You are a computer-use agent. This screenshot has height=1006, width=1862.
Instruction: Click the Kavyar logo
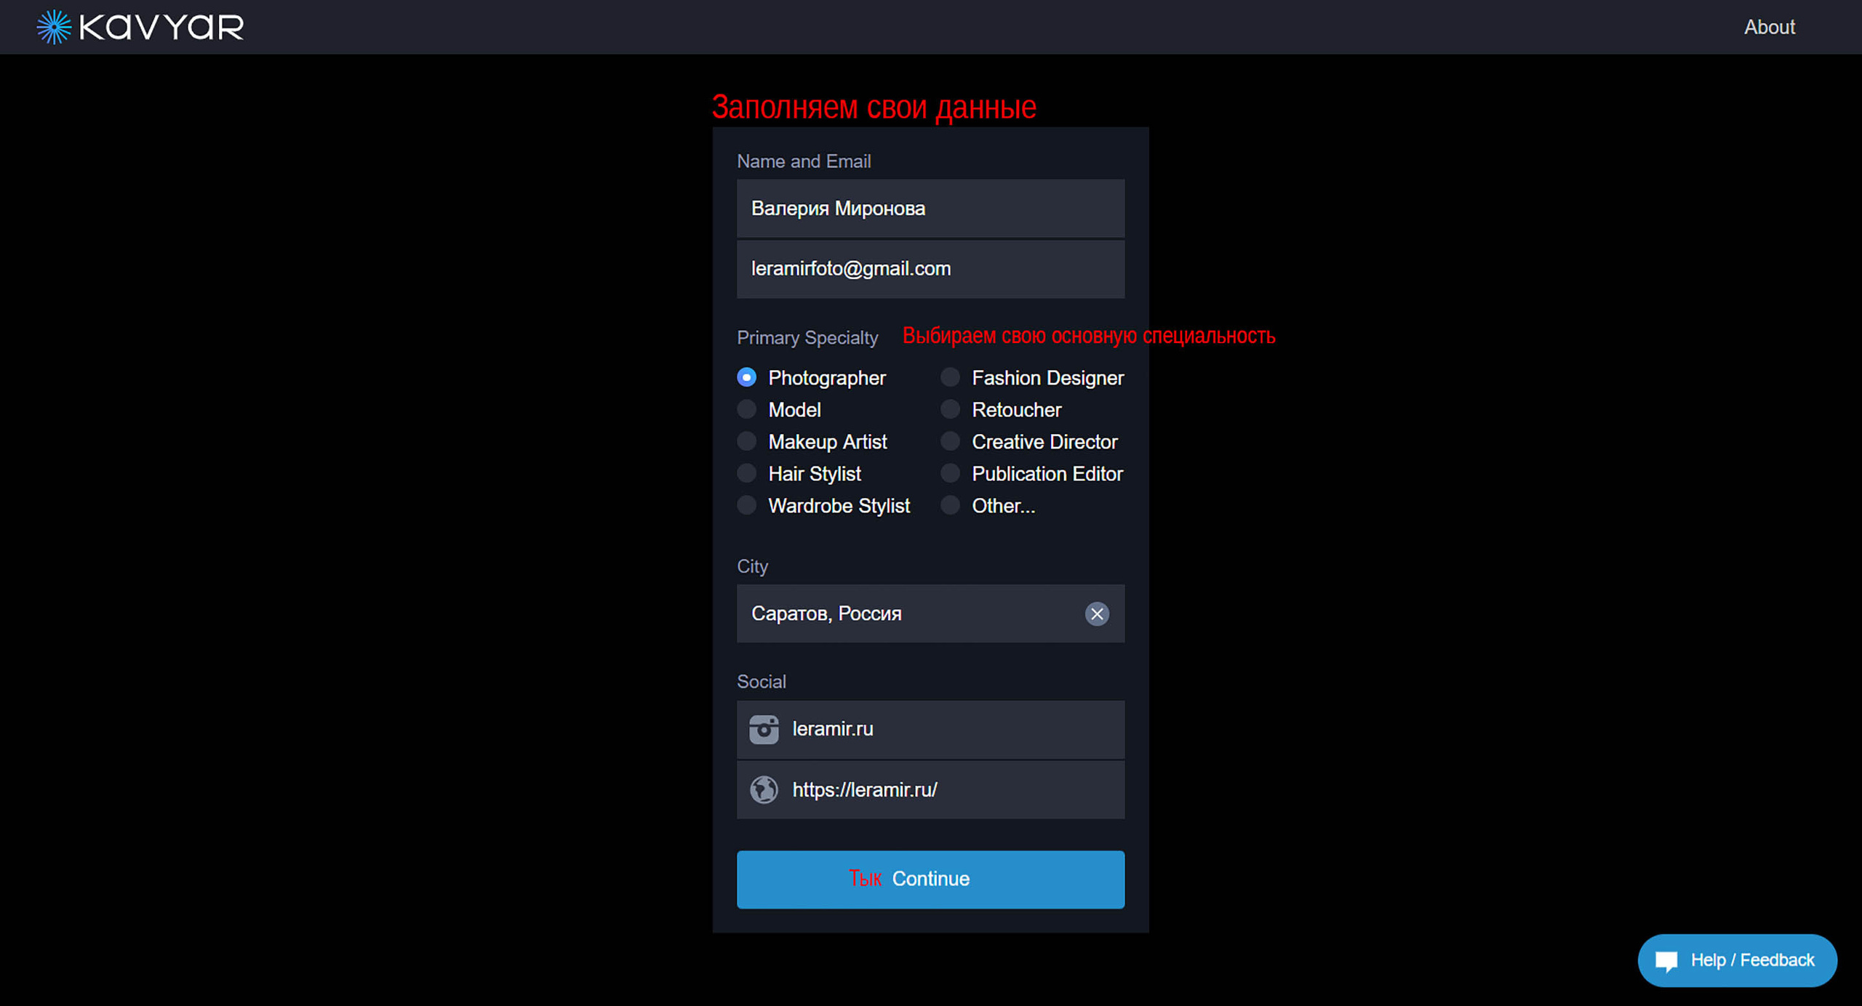click(140, 27)
